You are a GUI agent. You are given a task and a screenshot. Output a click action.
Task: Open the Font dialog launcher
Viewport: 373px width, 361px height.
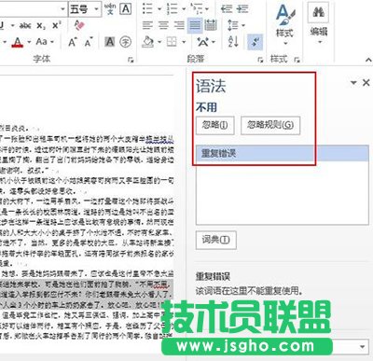pyautogui.click(x=131, y=60)
